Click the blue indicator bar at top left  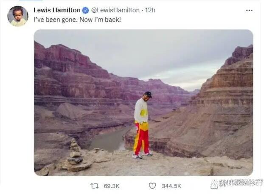tap(31, 0)
